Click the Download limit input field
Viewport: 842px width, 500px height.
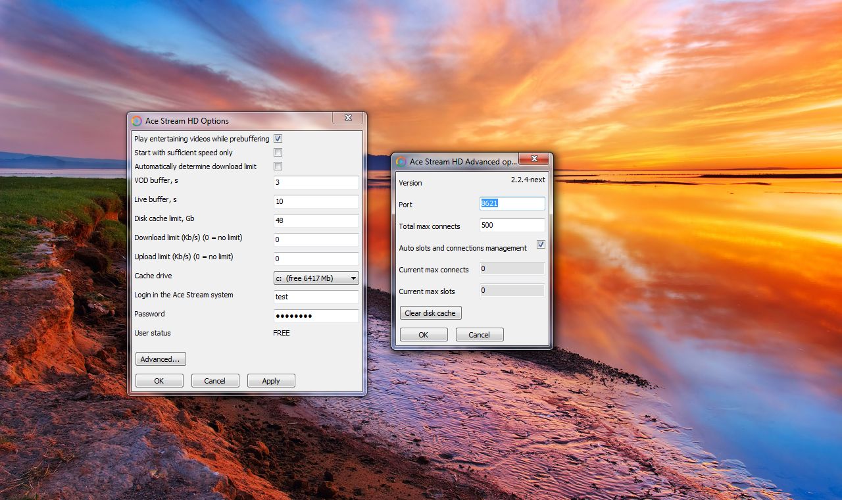pos(316,239)
